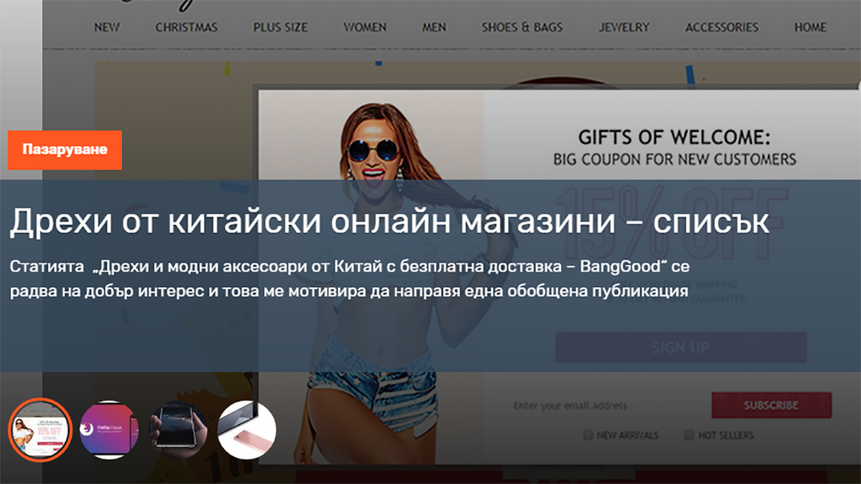Browse the JEWELRY menu item
861x484 pixels.
click(x=624, y=27)
